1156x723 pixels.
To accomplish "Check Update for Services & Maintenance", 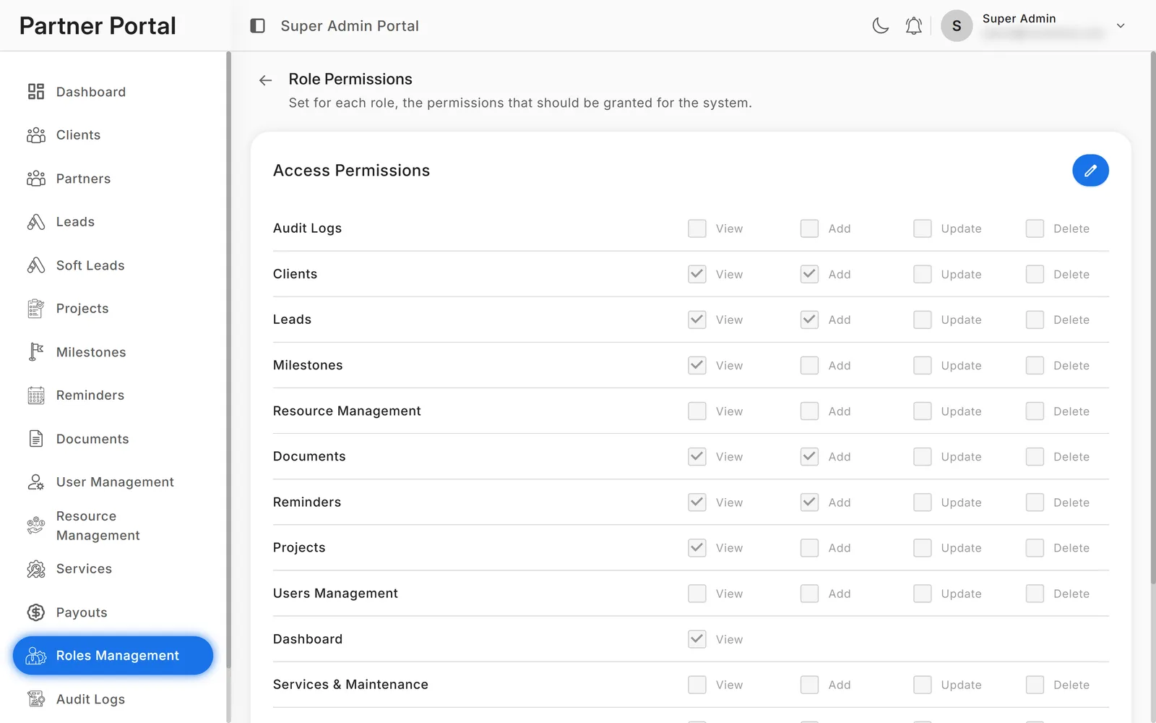I will point(923,684).
